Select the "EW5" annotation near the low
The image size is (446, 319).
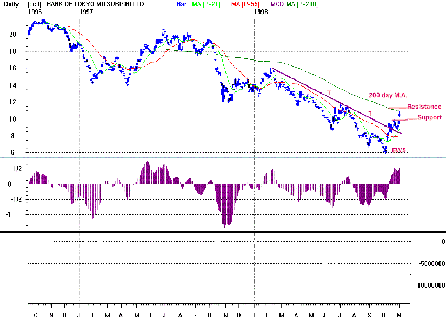[x=399, y=150]
